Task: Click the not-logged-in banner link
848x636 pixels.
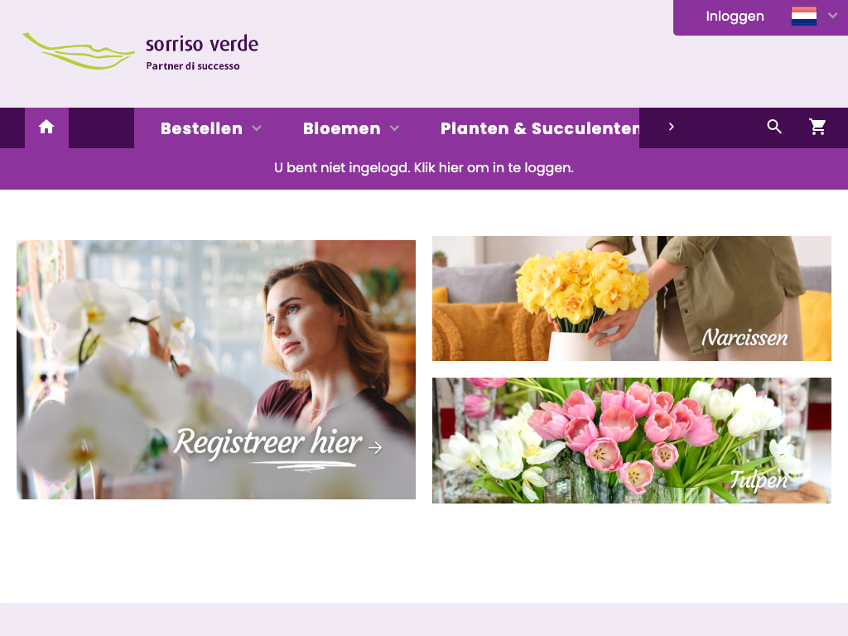Action: [424, 167]
